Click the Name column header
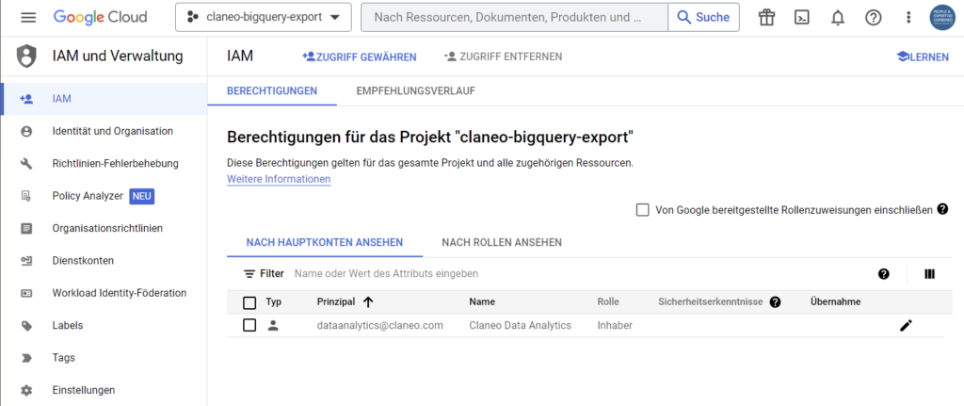 482,302
